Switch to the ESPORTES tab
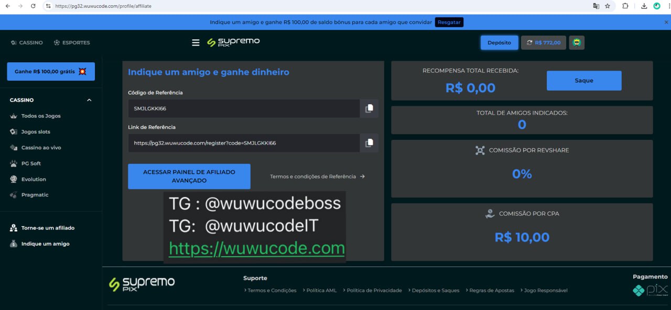The height and width of the screenshot is (310, 671). tap(72, 42)
